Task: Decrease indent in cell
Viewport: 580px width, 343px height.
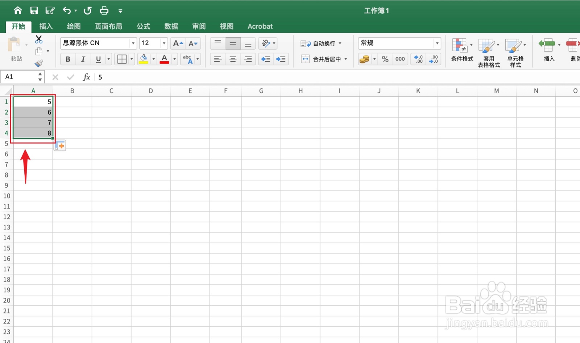Action: [266, 59]
